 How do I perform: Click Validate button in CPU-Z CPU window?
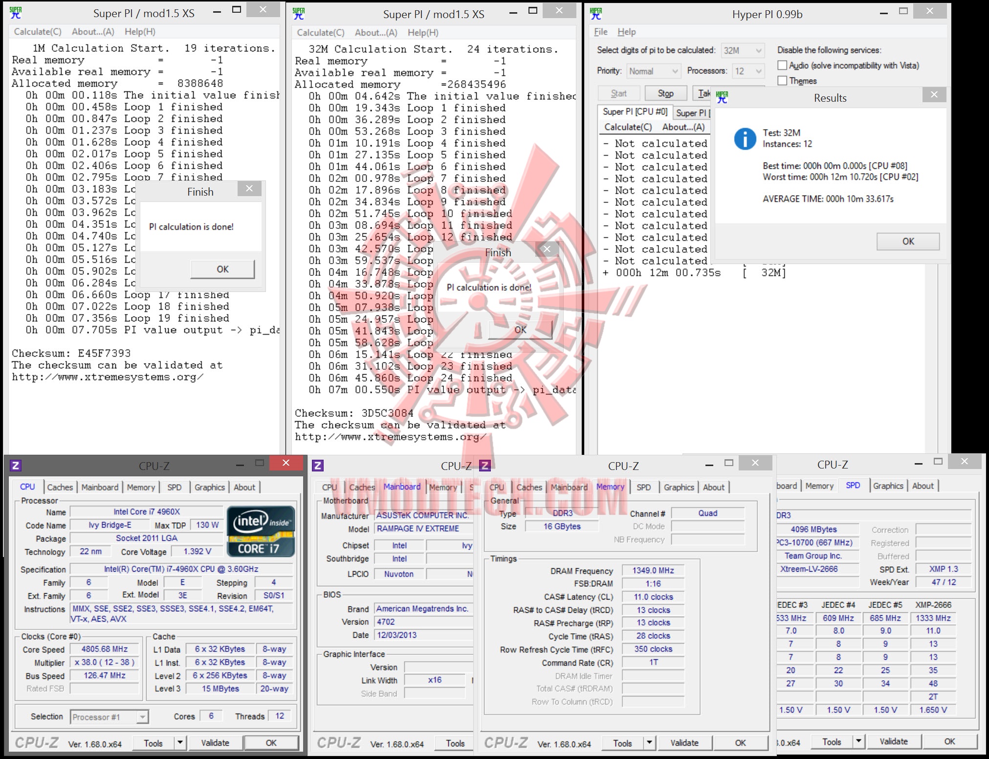point(215,743)
